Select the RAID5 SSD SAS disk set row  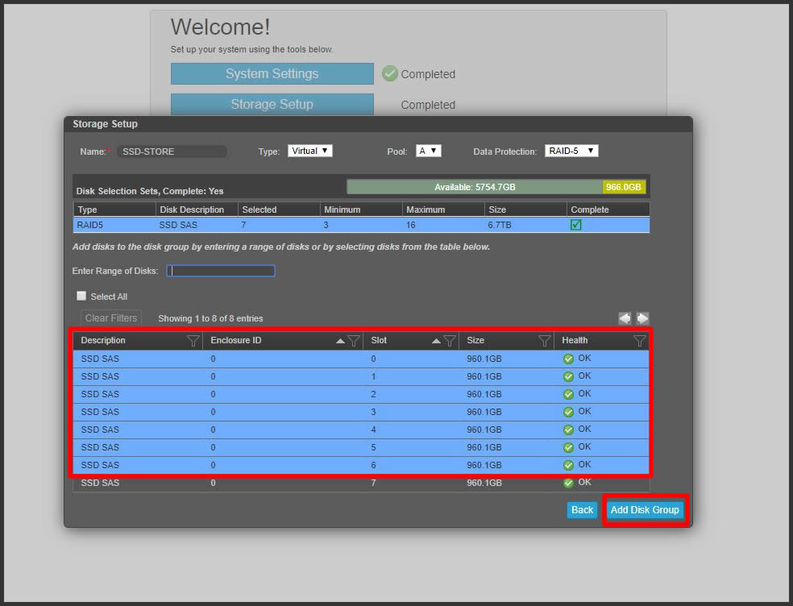[361, 225]
